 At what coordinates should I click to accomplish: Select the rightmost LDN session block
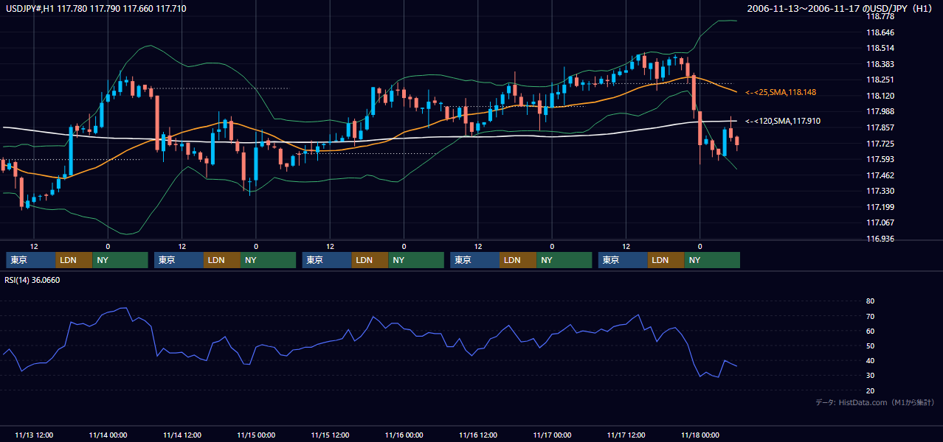666,260
